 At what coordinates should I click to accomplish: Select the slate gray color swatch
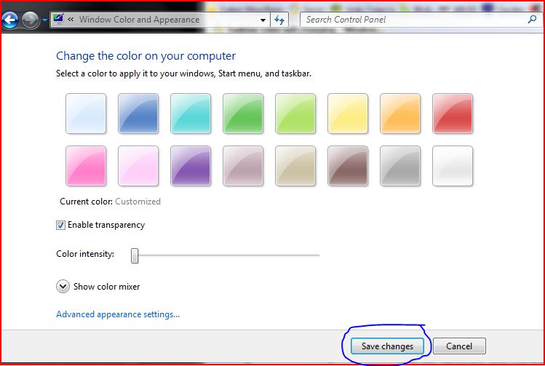pyautogui.click(x=400, y=166)
